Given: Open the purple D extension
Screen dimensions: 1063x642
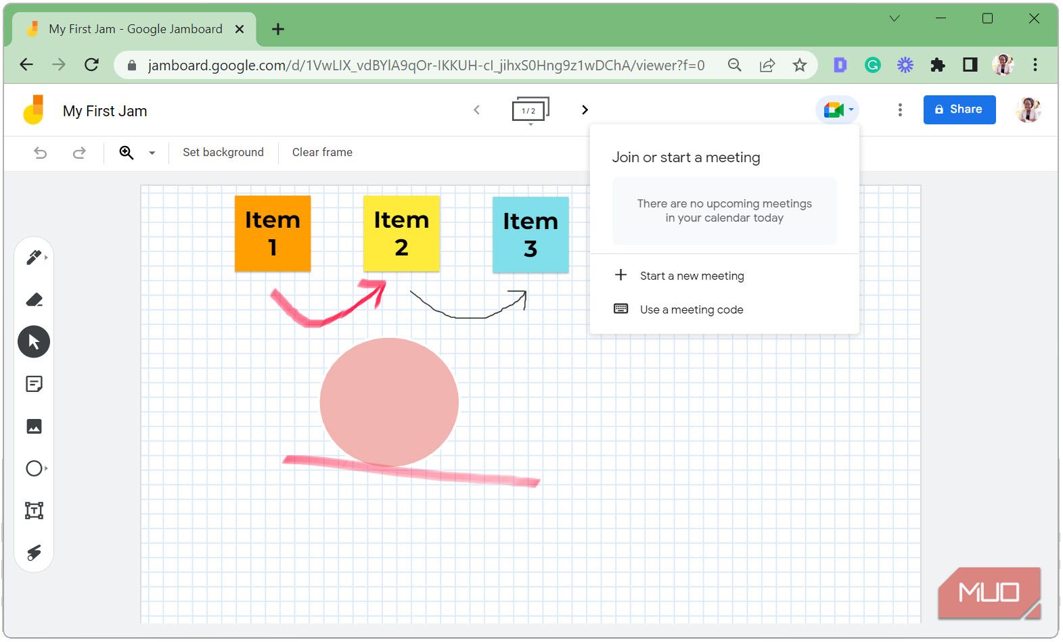Looking at the screenshot, I should (840, 65).
